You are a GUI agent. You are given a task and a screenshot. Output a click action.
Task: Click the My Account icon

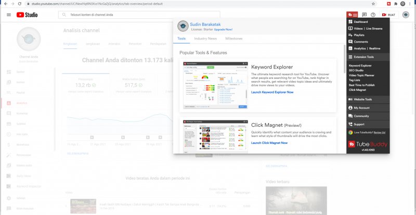tap(350, 107)
